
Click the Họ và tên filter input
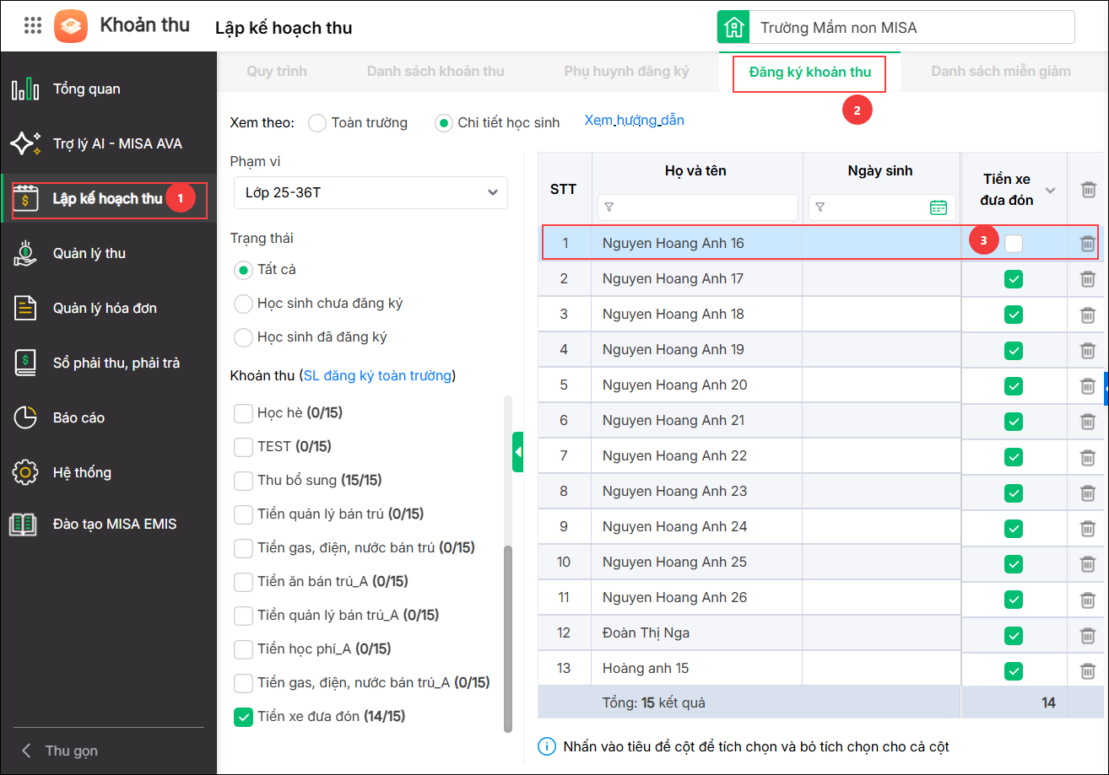pos(697,207)
